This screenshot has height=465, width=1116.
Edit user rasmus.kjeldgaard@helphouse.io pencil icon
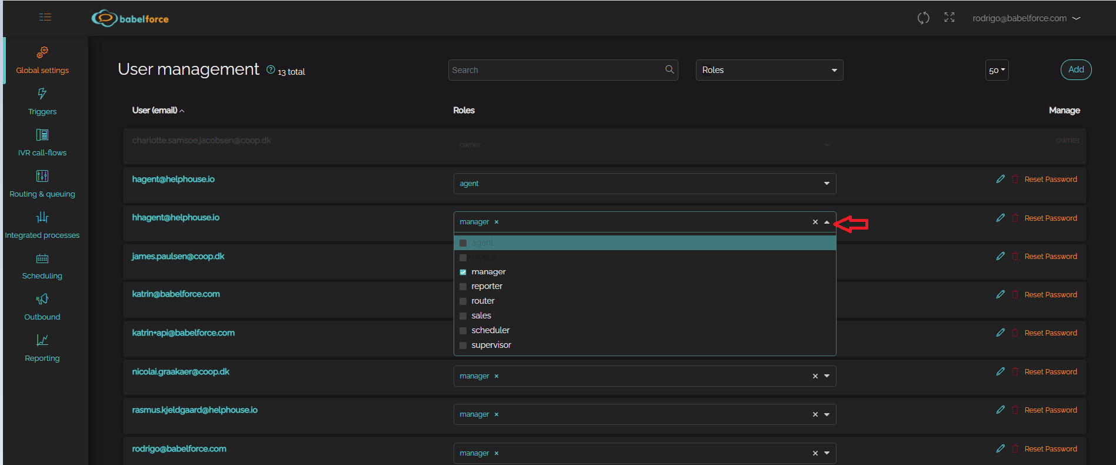pyautogui.click(x=1001, y=410)
